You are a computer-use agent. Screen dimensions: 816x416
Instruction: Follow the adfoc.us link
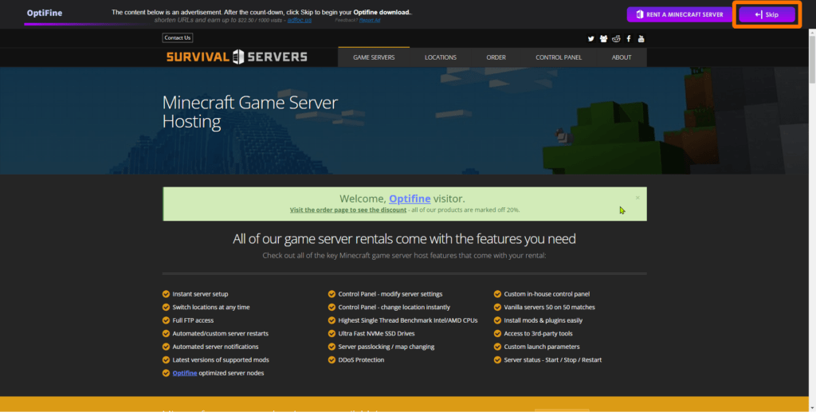pos(300,20)
